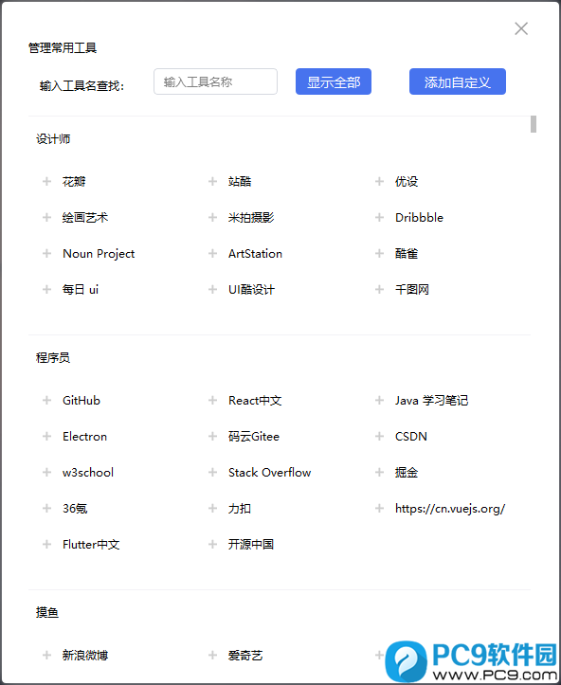Click plus icon next to 千图网
This screenshot has height=685, width=561.
(x=379, y=289)
